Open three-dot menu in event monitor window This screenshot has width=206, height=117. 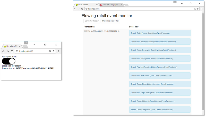tap(202, 9)
